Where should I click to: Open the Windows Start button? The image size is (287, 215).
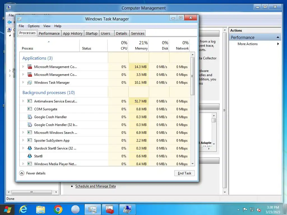(8, 209)
